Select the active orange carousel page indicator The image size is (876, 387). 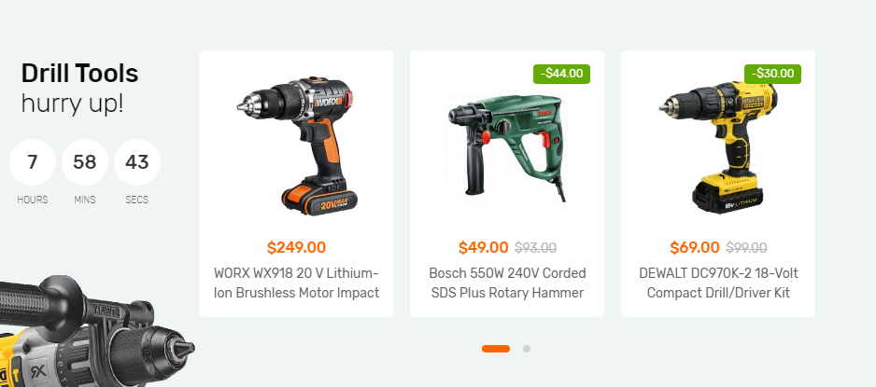tap(496, 349)
